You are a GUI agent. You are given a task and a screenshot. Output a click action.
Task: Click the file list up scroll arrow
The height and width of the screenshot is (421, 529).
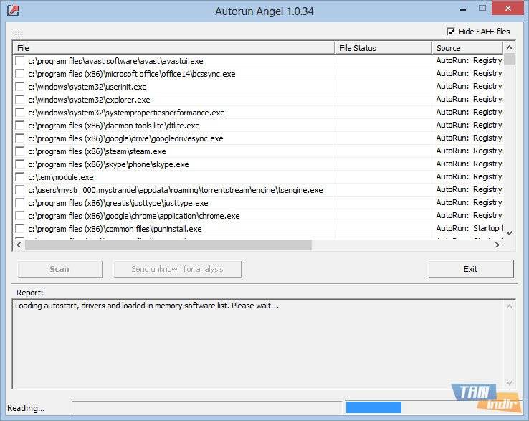click(x=509, y=48)
